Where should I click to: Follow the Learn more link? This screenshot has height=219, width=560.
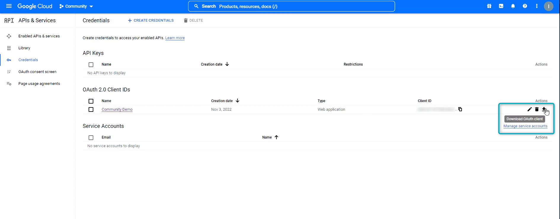(x=175, y=38)
